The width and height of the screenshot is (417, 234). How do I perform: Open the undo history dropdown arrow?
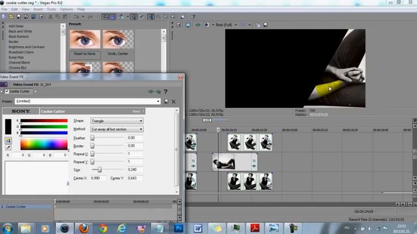83,17
